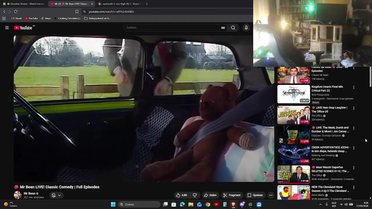Click the taskbar Zoeken search box
Image resolution: width=372 pixels, height=209 pixels.
click(139, 204)
